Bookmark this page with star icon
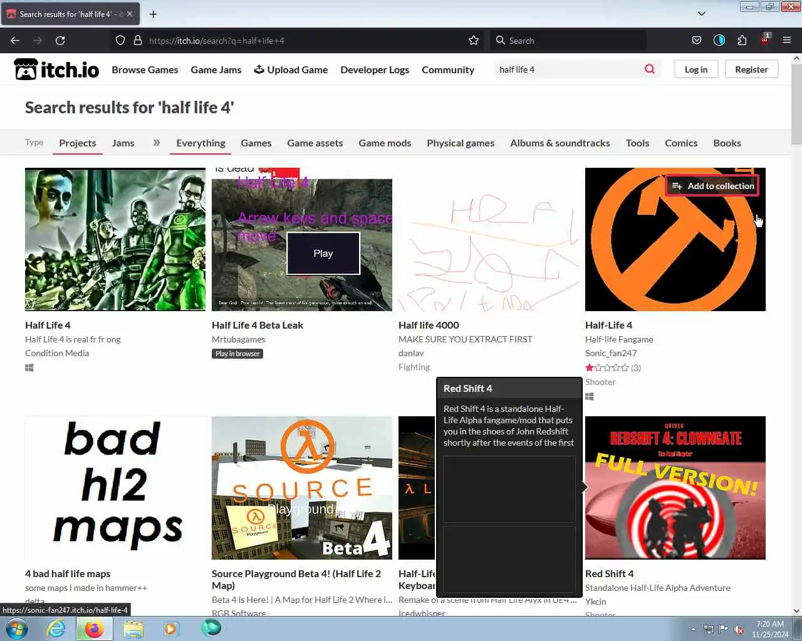This screenshot has height=641, width=802. pyautogui.click(x=474, y=40)
